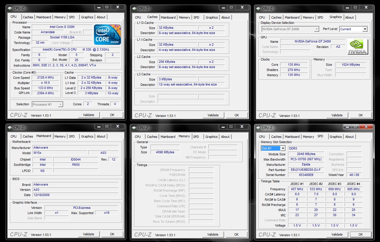The width and height of the screenshot is (380, 242).
Task: Switch to the Graphics tab in the Mainboard window
Action: [87, 136]
